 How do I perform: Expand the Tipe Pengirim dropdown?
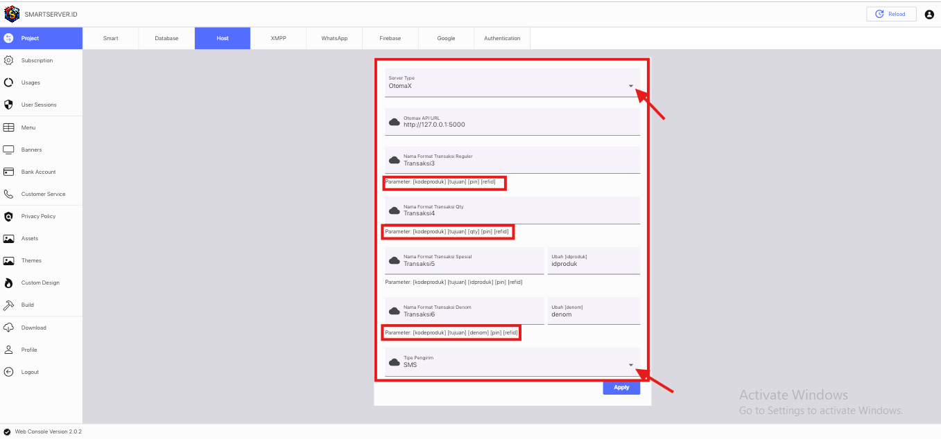pos(630,364)
